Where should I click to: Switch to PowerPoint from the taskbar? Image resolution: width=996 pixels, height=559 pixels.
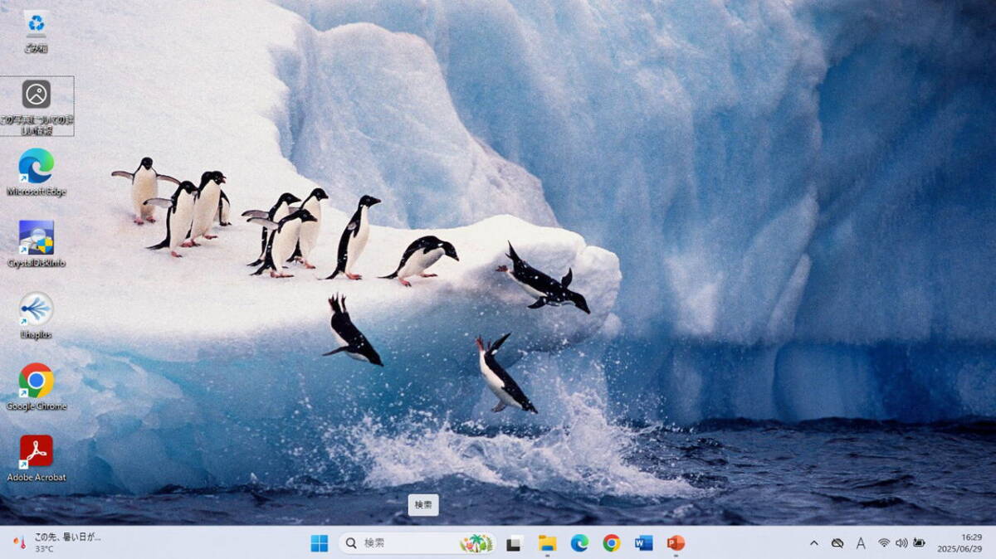coord(676,543)
